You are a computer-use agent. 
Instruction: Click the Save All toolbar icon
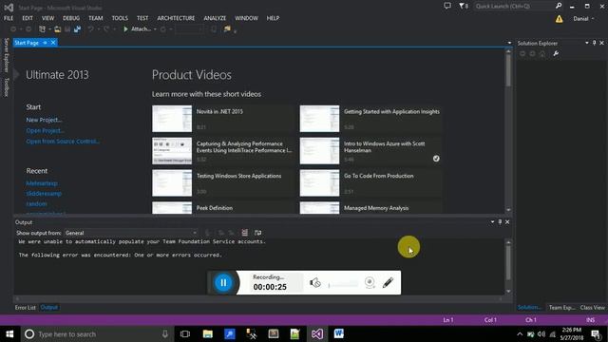click(77, 29)
